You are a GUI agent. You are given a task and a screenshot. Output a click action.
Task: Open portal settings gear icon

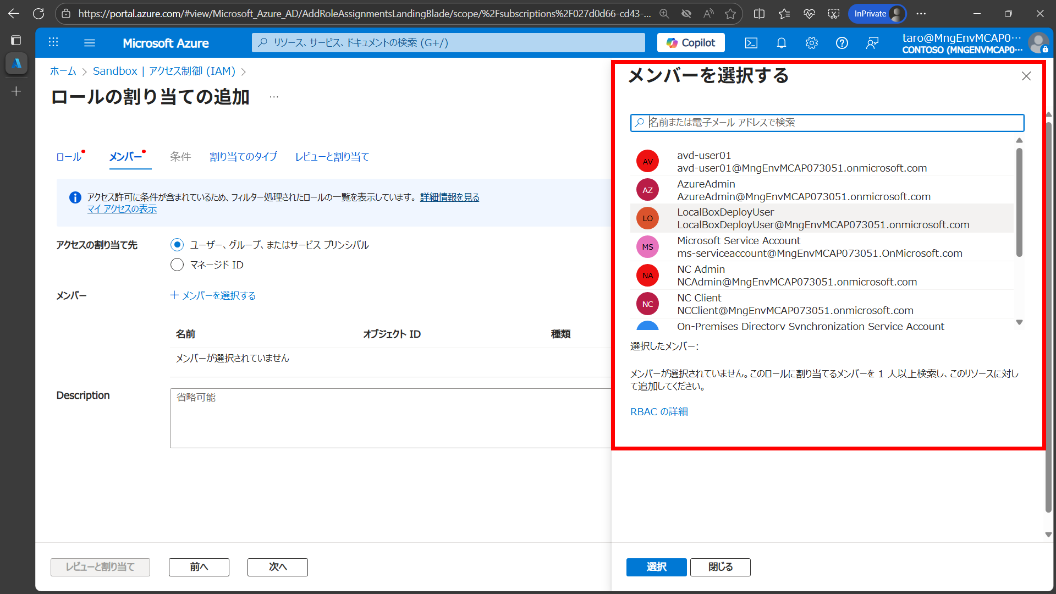(x=812, y=43)
